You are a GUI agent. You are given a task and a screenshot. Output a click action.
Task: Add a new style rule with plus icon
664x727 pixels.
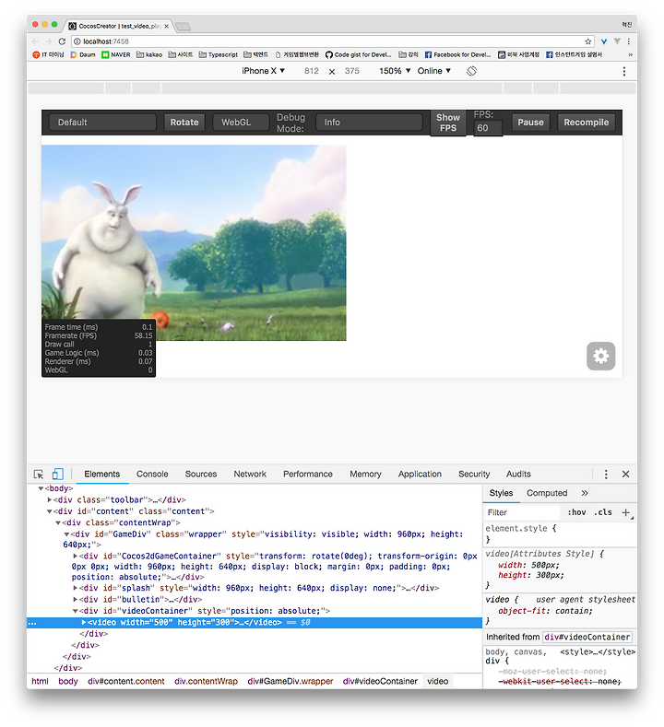626,512
